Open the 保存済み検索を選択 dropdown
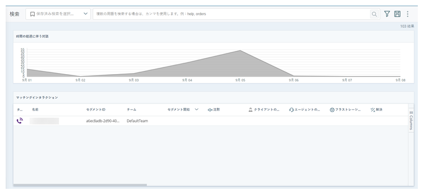Screen dimensions: 424x195 pos(58,14)
